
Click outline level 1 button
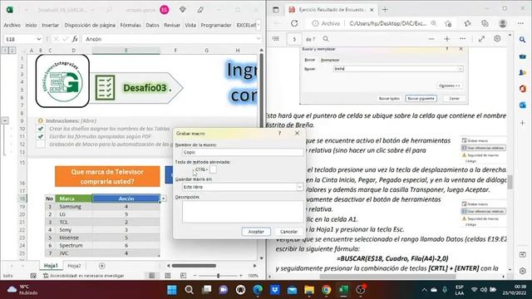(x=6, y=51)
